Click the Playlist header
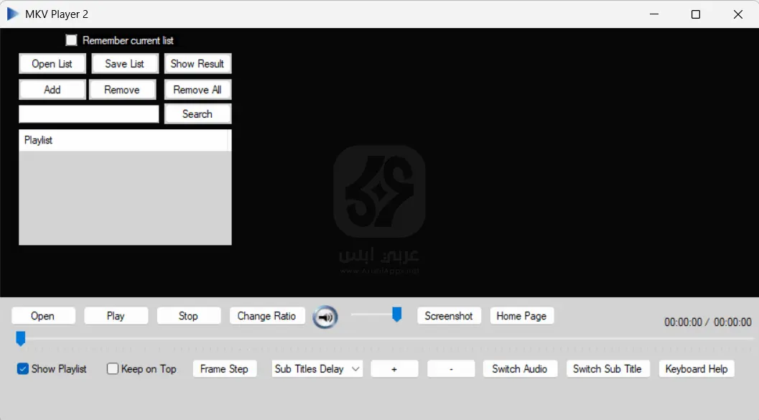Viewport: 759px width, 420px height. coord(125,140)
